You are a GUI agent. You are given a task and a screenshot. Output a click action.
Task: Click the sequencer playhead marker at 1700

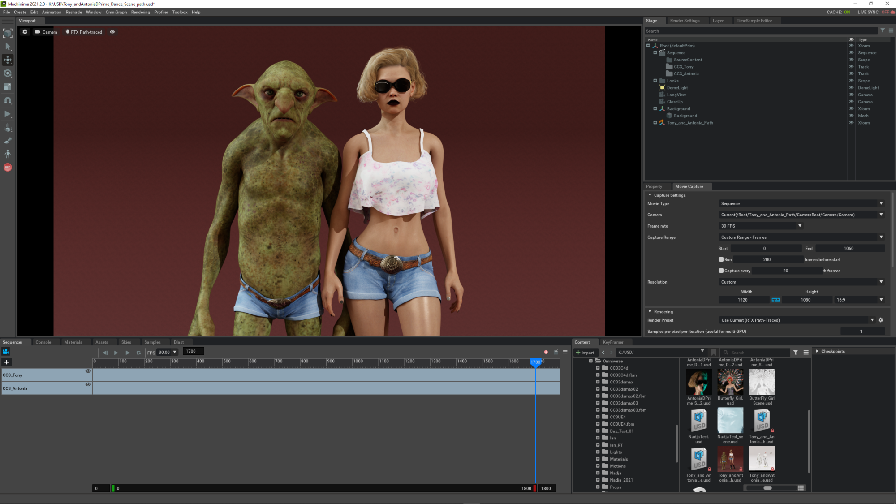click(535, 362)
